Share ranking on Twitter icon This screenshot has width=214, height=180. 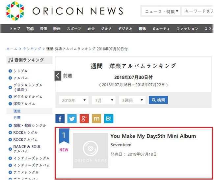pos(72,118)
